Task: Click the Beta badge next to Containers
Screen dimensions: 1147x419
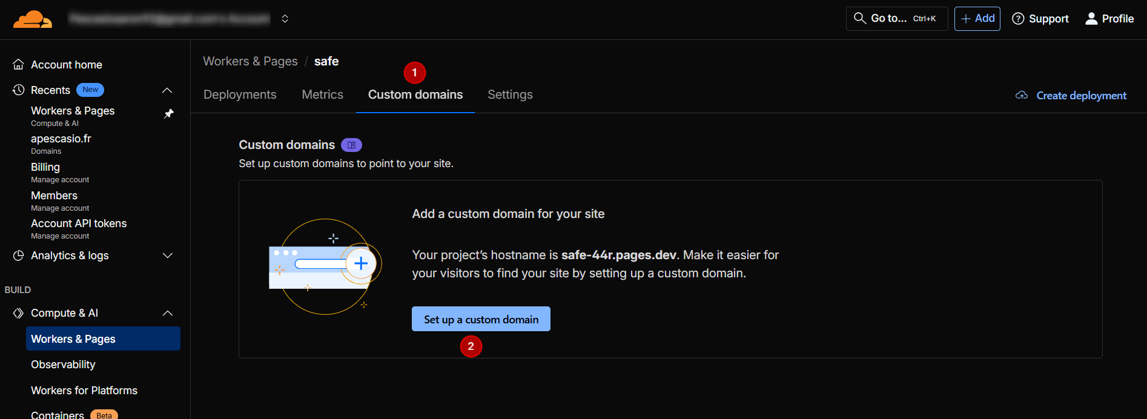Action: 104,415
